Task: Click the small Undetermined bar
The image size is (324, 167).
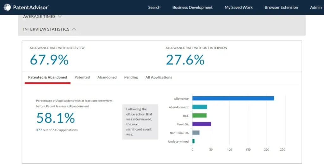Action: pos(193,141)
